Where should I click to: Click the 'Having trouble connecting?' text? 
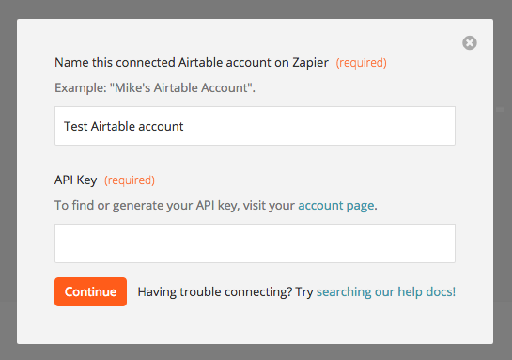214,291
